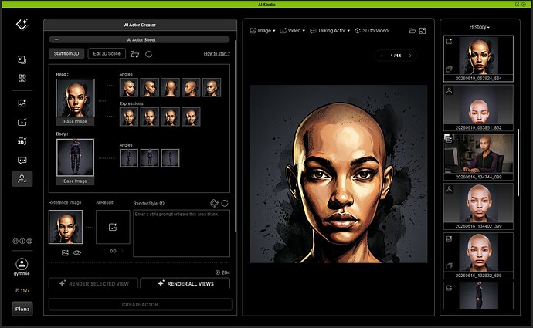Open the AI video generator sidebar icon
The width and height of the screenshot is (533, 328).
pos(22,122)
